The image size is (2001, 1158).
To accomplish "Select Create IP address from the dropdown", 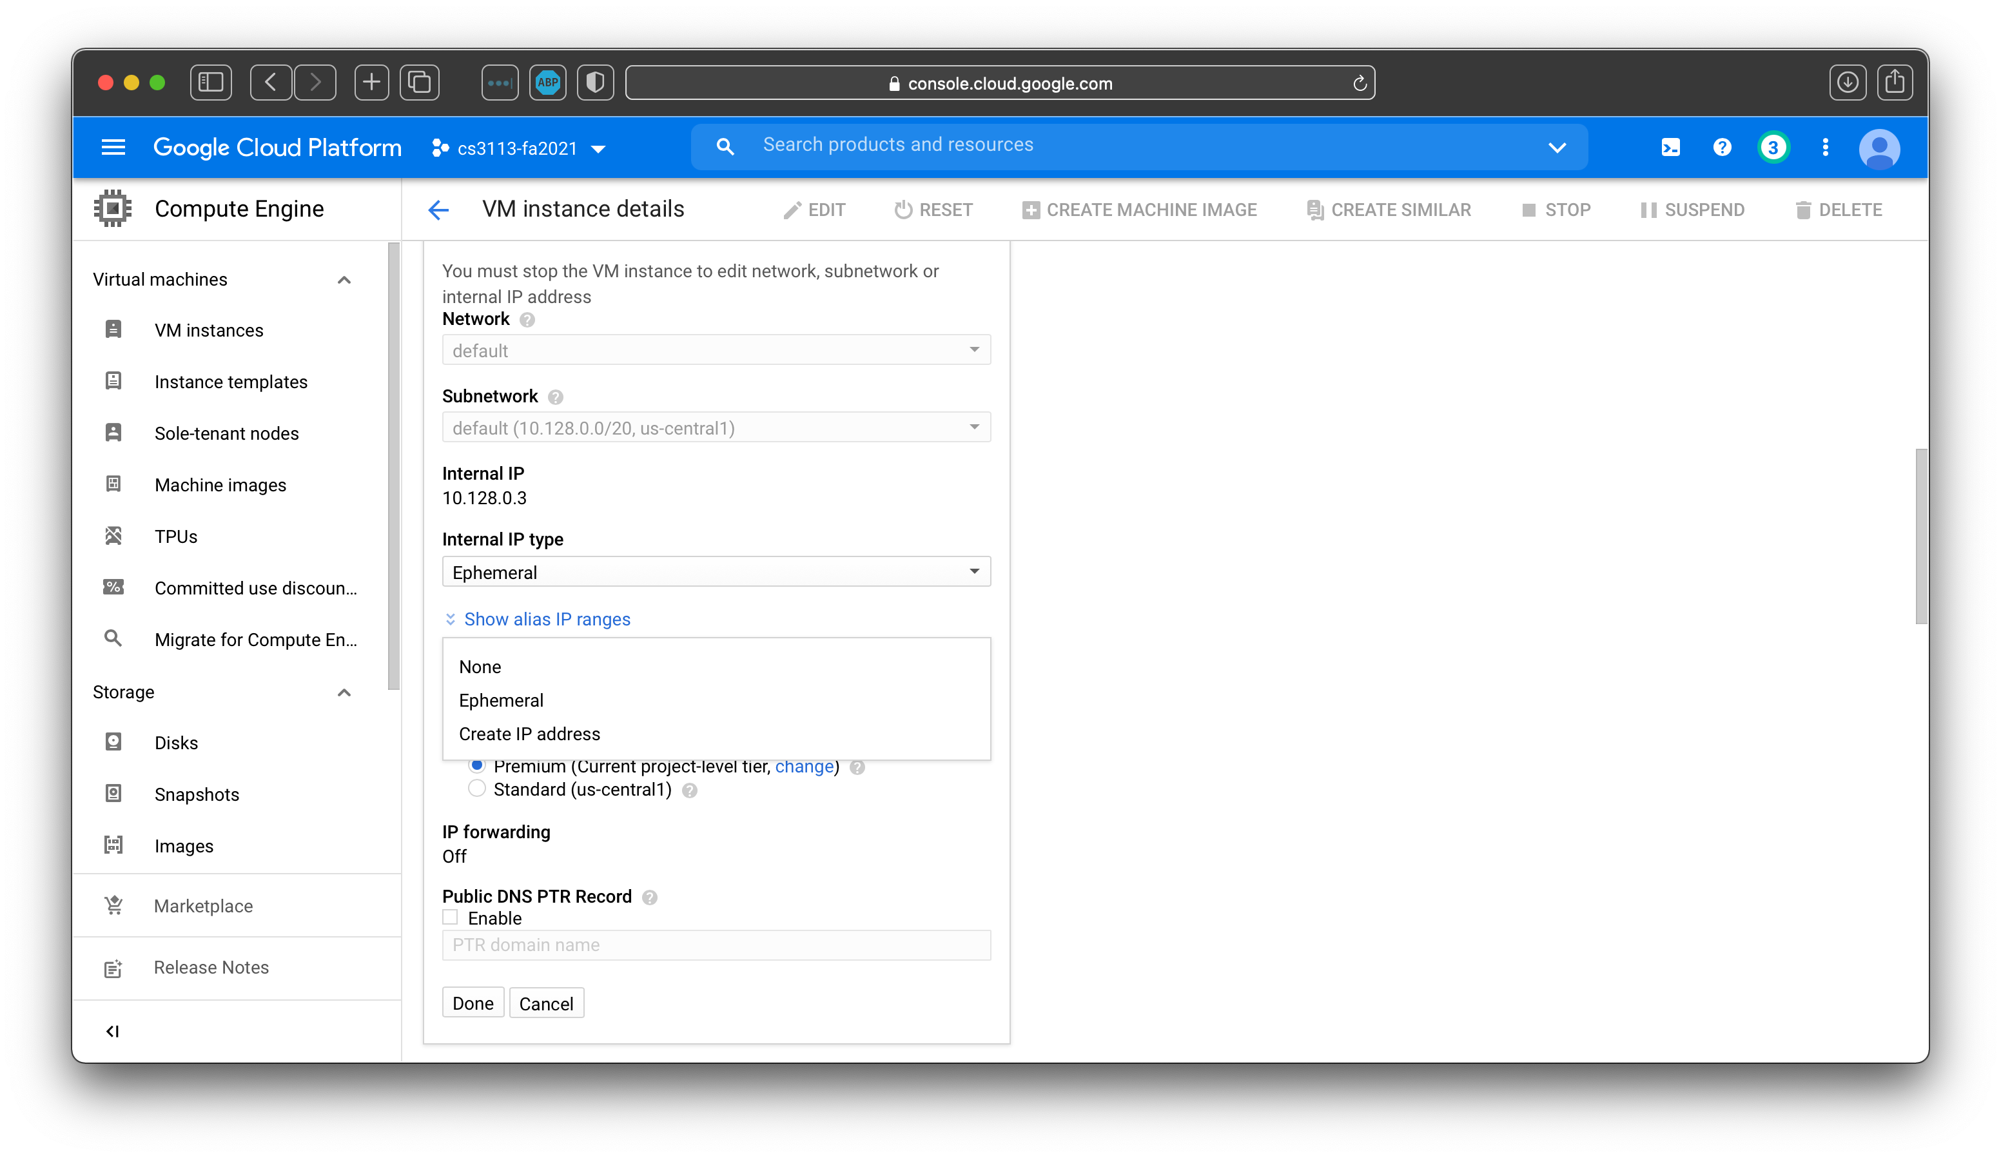I will tap(530, 733).
